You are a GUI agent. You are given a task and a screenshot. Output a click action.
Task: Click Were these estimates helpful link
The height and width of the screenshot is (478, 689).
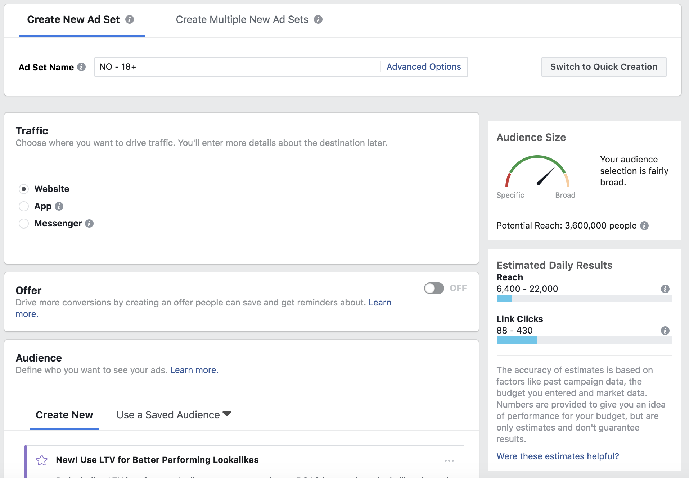pos(558,456)
